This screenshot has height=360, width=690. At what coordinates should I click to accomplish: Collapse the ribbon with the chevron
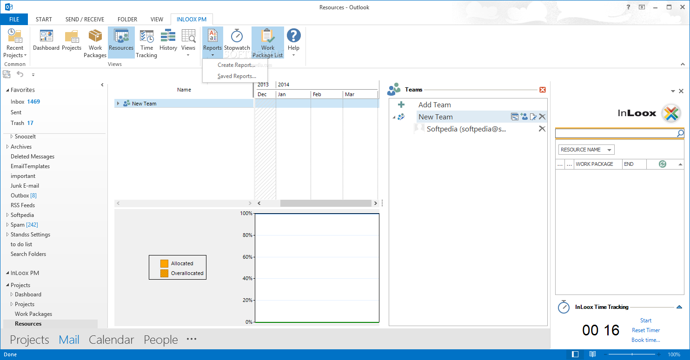[x=683, y=64]
